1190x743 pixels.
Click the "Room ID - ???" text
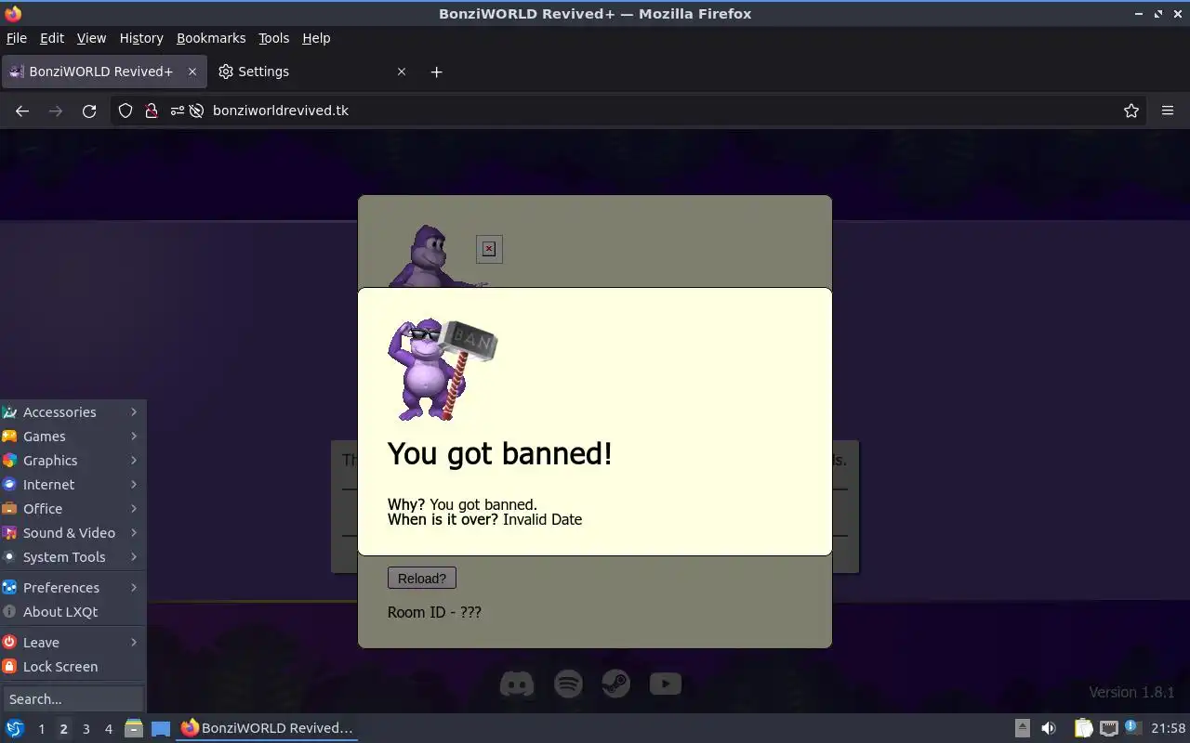[x=434, y=613]
